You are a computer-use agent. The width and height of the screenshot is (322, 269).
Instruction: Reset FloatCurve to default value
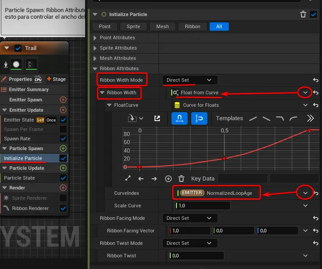point(316,105)
